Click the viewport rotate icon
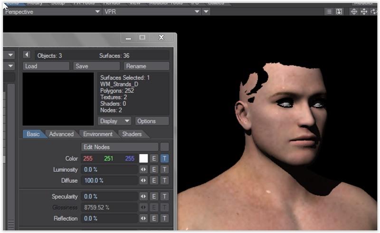This screenshot has height=233, width=380. (x=374, y=11)
